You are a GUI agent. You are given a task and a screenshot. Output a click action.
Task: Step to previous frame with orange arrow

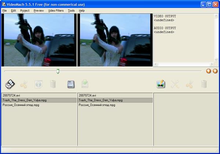click(209, 71)
